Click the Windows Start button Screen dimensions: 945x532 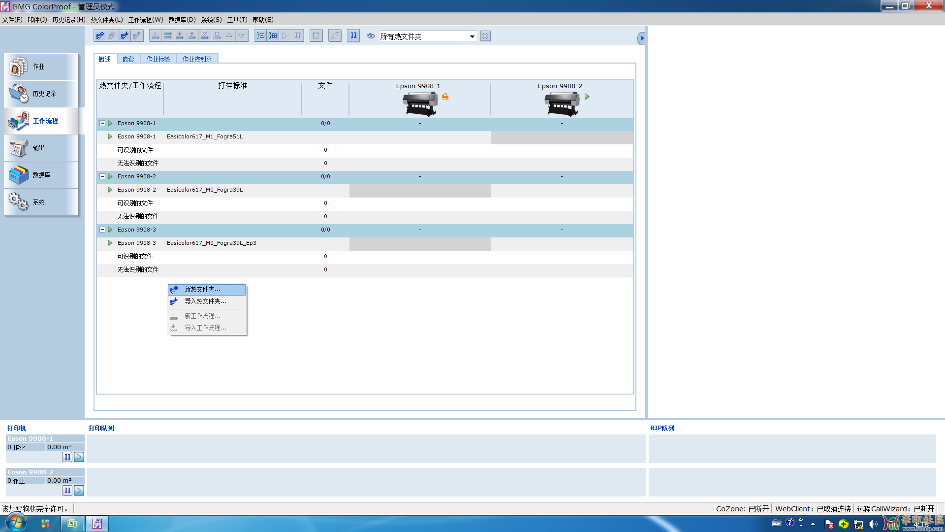click(x=16, y=523)
